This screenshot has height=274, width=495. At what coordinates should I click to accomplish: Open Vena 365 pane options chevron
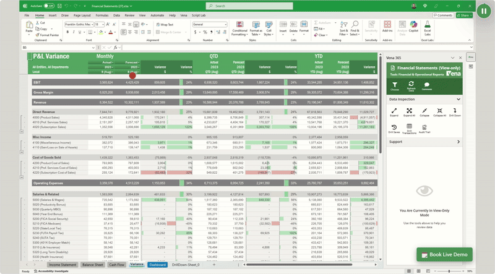[x=453, y=58]
